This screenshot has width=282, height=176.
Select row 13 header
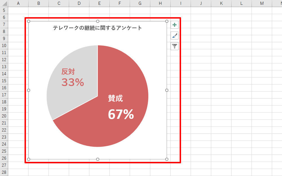(4, 67)
